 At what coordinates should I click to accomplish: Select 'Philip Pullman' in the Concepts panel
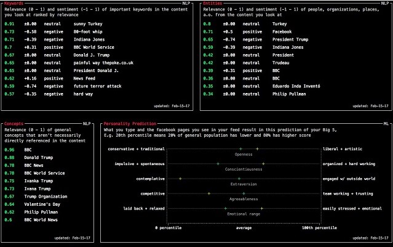(x=41, y=212)
